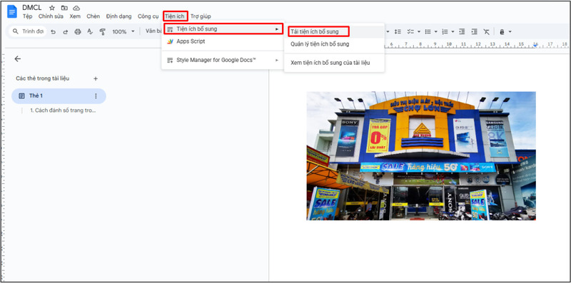Open the Chèn menu
571x283 pixels.
[94, 16]
